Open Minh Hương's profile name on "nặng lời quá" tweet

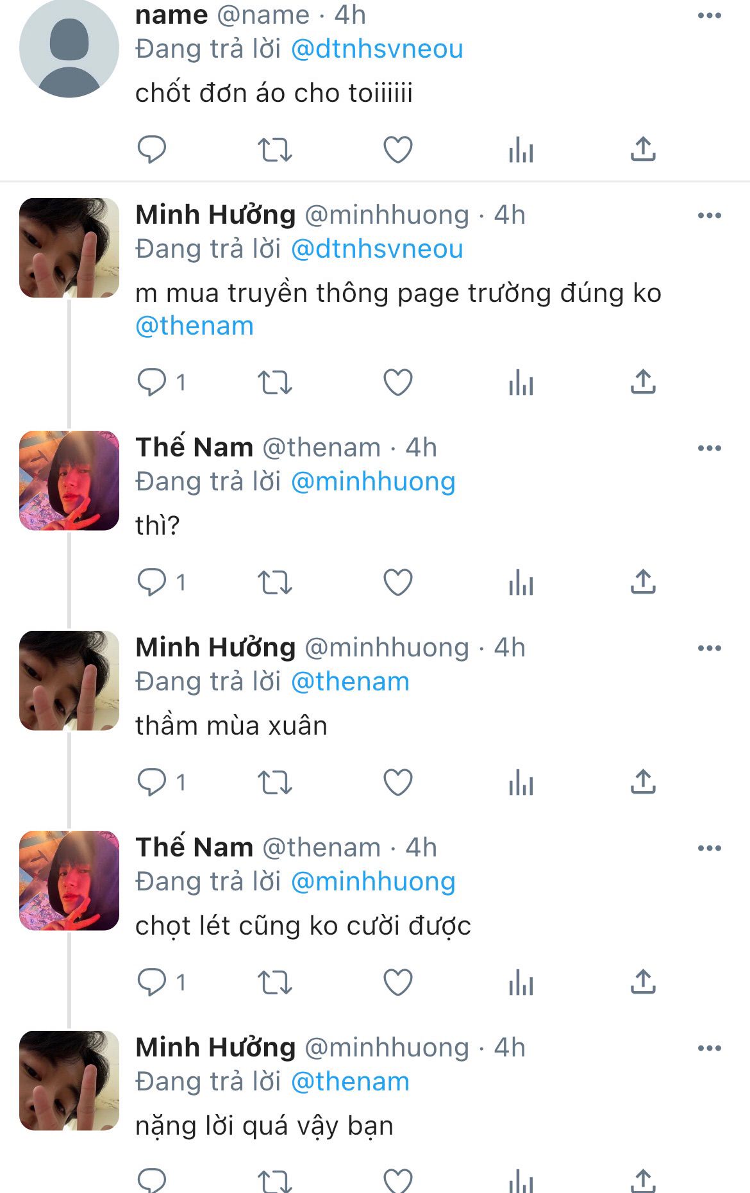215,1047
